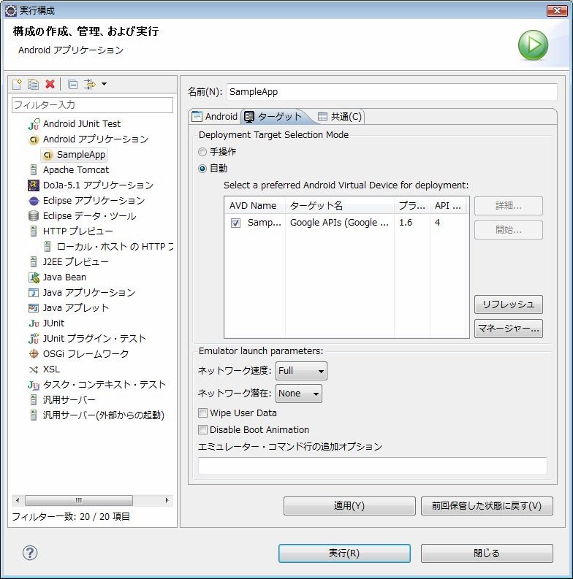Click the red delete configuration icon
Screen dimensions: 573x579
pyautogui.click(x=50, y=85)
